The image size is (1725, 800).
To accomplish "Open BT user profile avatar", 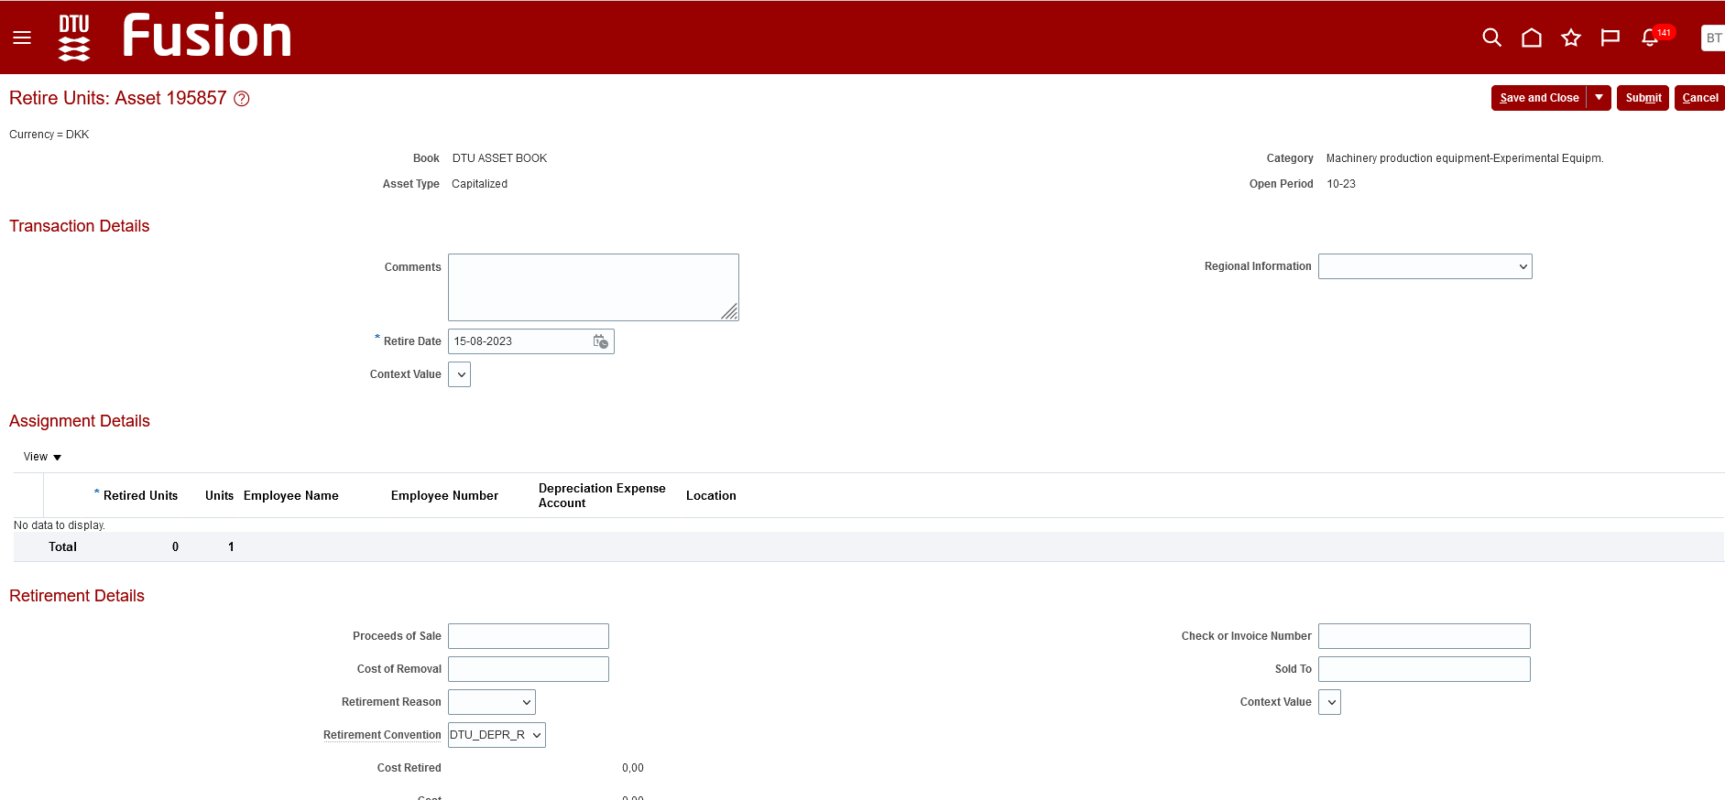I will click(x=1713, y=38).
